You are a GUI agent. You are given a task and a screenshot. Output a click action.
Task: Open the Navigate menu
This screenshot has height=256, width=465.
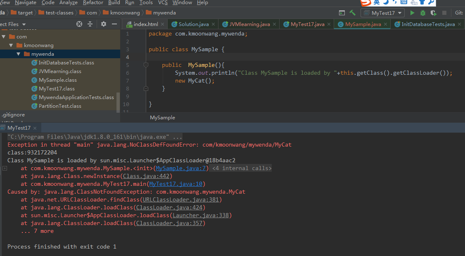coord(26,2)
